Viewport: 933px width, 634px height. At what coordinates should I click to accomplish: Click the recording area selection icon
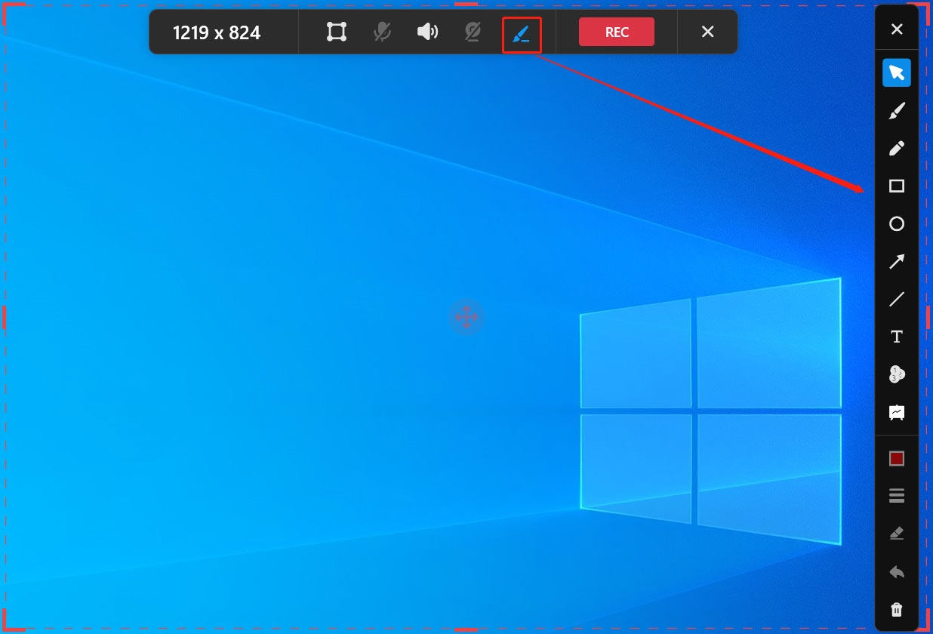pos(335,32)
